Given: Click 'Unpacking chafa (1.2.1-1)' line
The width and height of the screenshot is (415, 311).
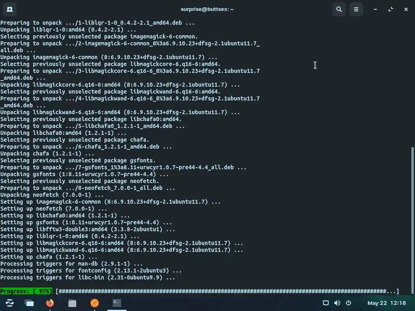Looking at the screenshot, I should coord(47,153).
